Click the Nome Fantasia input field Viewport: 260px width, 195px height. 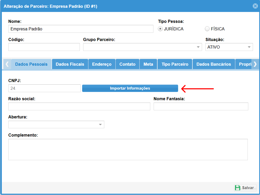[x=201, y=106]
